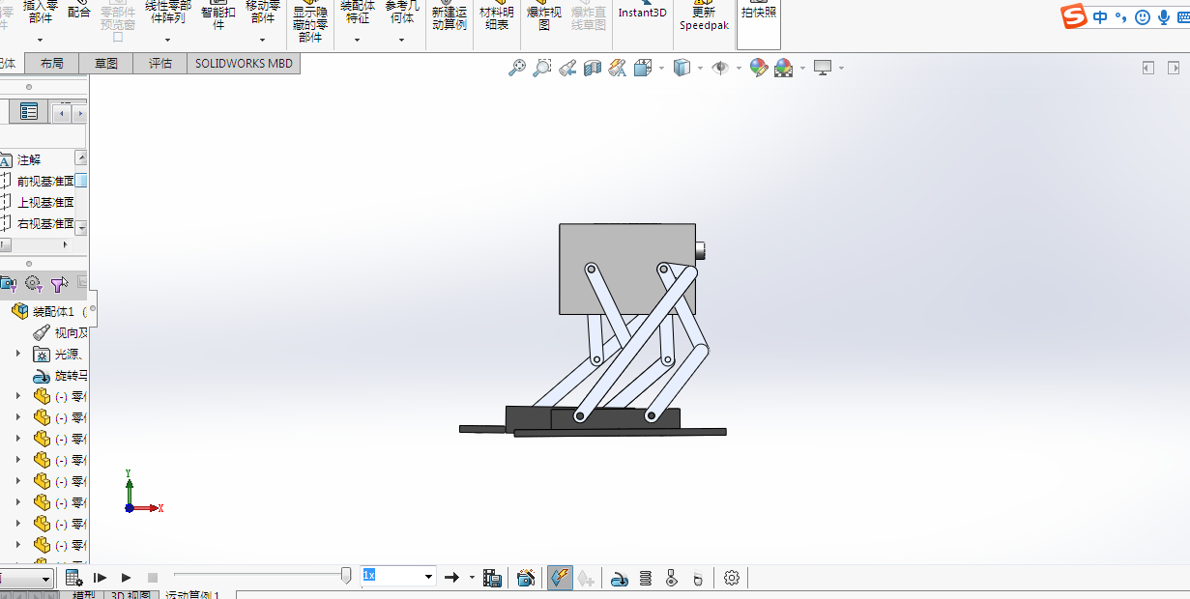Expand the 光源 tree node
1190x599 pixels.
pyautogui.click(x=18, y=354)
